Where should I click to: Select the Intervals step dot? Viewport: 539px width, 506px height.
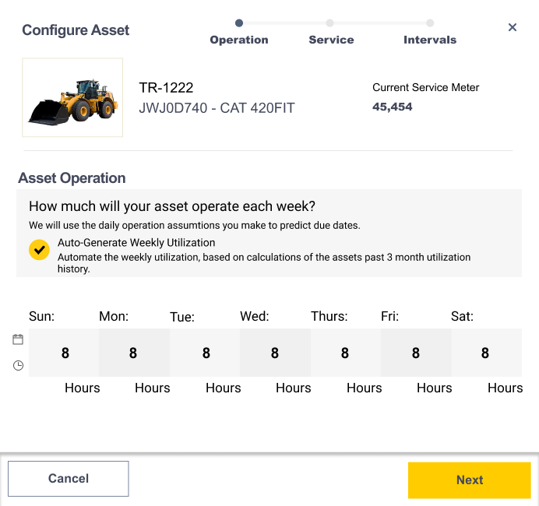(x=430, y=23)
